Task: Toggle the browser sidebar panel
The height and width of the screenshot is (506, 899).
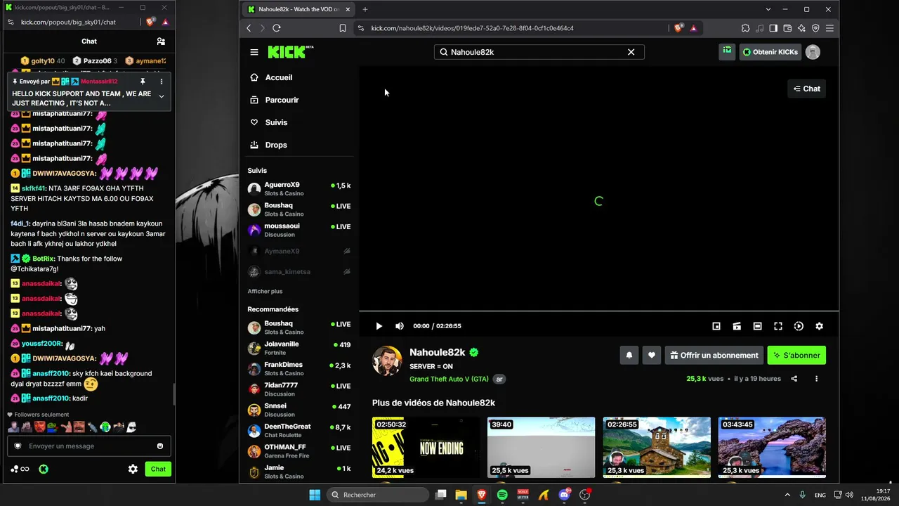Action: [x=773, y=28]
